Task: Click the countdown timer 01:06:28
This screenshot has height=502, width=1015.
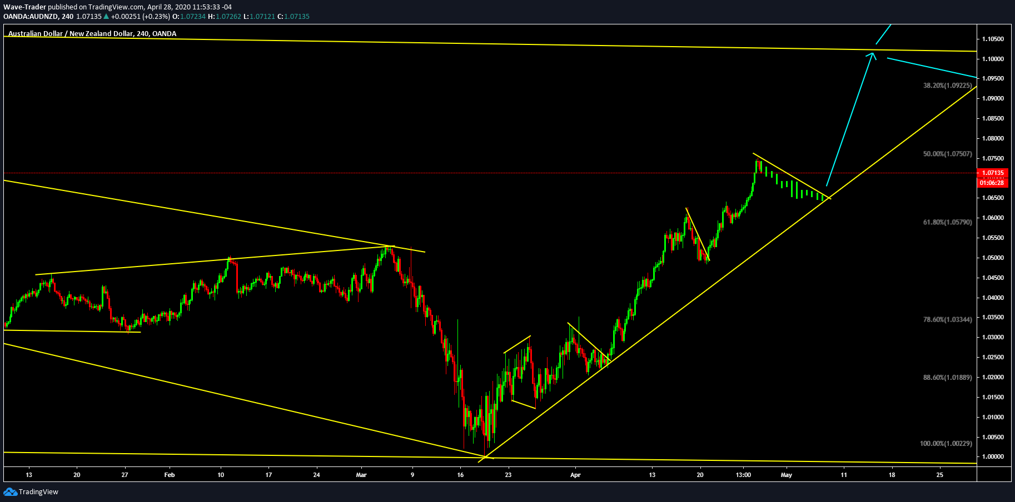Action: pos(993,183)
